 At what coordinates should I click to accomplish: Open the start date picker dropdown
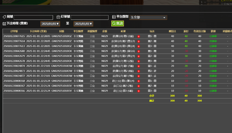point(50,24)
